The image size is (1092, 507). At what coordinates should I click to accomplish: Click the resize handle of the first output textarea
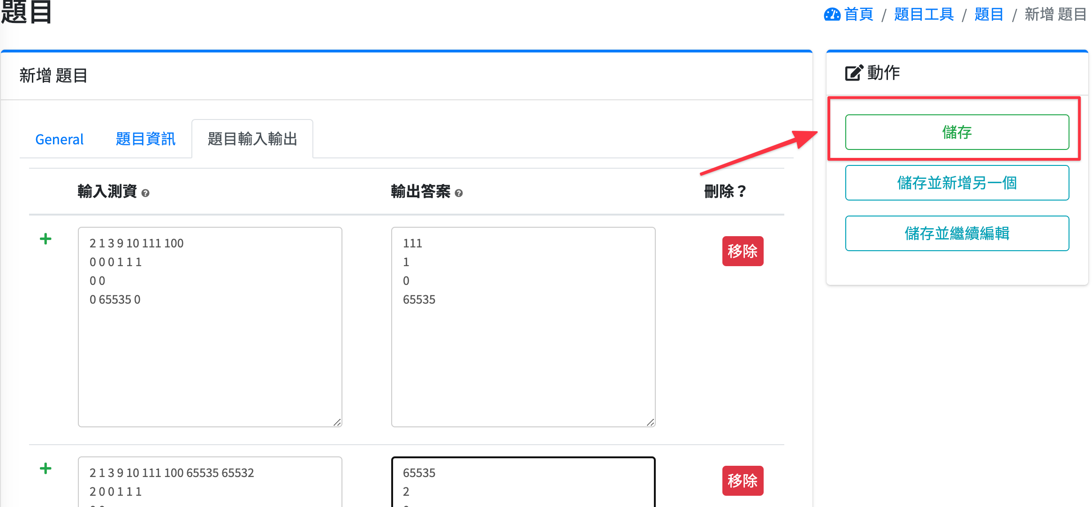651,422
